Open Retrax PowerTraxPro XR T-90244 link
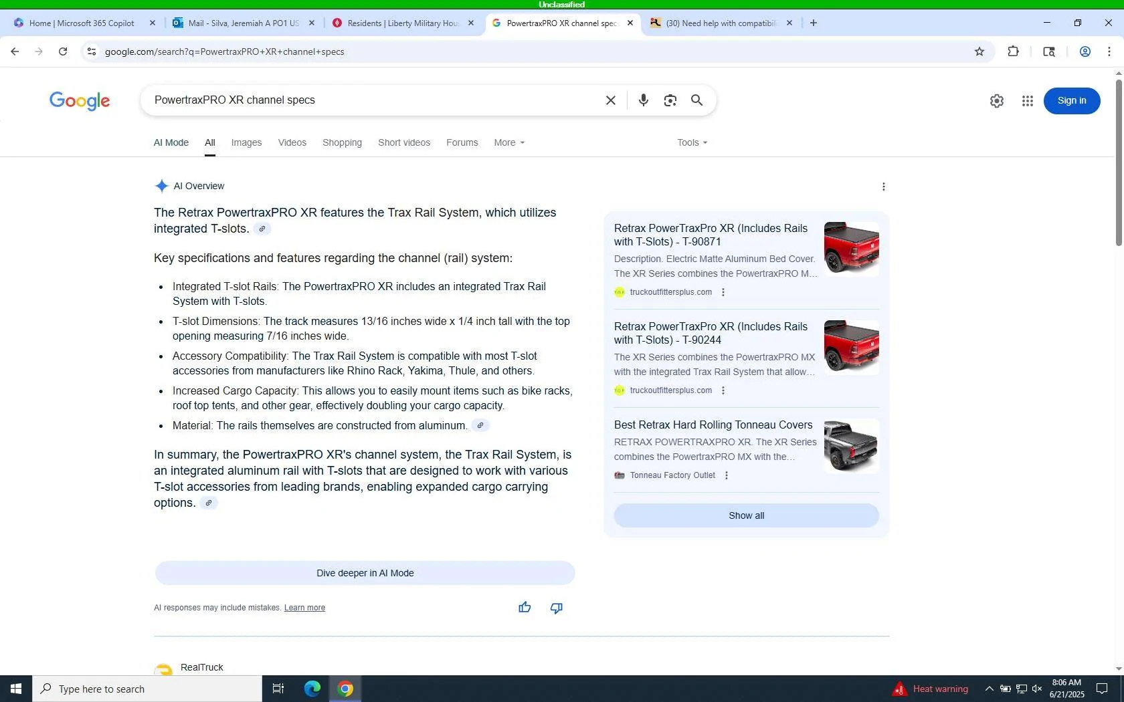The image size is (1124, 702). (711, 333)
